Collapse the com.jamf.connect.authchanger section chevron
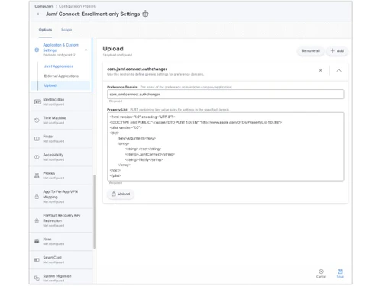The width and height of the screenshot is (382, 286). [x=338, y=70]
